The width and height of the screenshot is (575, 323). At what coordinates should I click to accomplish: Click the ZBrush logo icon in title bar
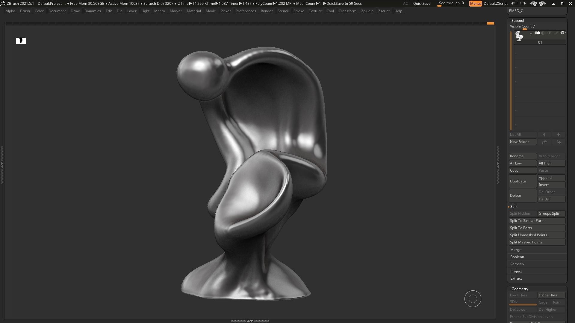[x=3, y=3]
